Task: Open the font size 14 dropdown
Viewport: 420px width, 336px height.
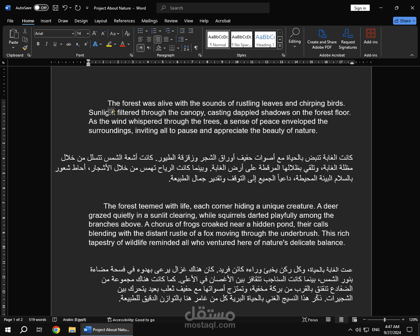Action: [x=88, y=34]
